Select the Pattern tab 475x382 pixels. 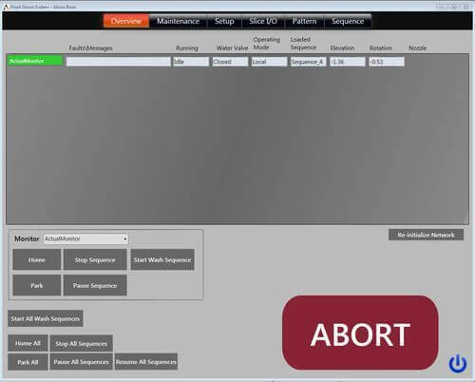304,21
